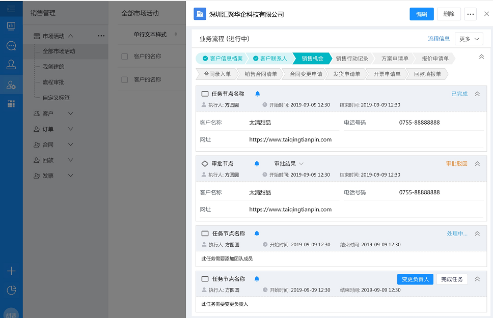Image resolution: width=493 pixels, height=318 pixels.
Task: Open the dashboard chart icon in sidebar
Action: [11, 26]
